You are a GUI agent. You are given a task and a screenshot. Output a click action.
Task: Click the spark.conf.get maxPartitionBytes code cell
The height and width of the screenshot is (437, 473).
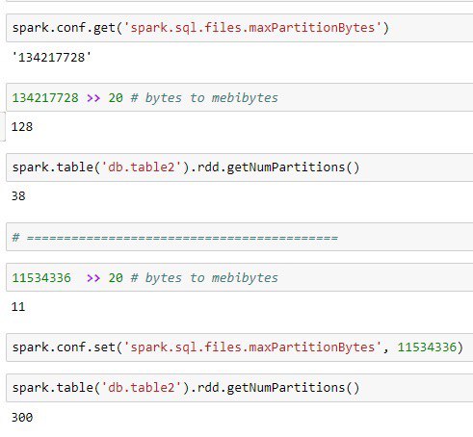coord(240,28)
